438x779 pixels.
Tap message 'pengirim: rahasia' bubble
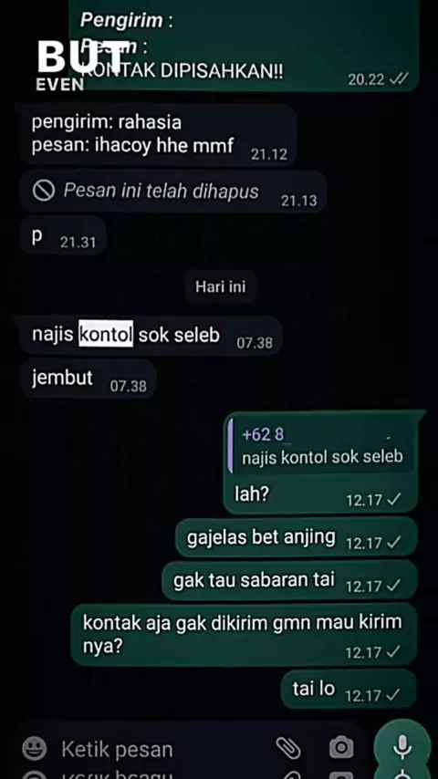click(158, 134)
